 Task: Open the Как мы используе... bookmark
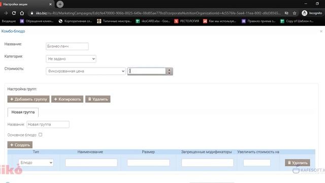(220, 21)
